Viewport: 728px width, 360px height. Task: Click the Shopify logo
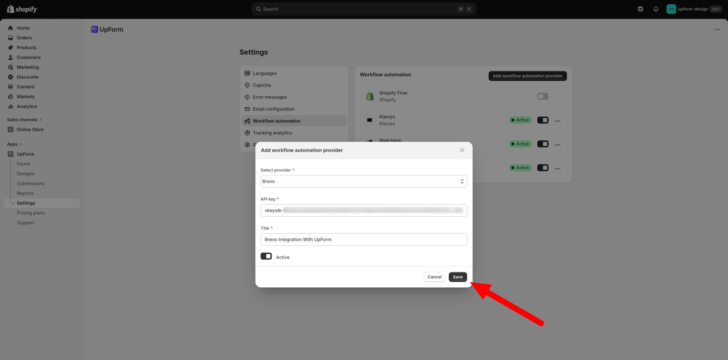22,9
